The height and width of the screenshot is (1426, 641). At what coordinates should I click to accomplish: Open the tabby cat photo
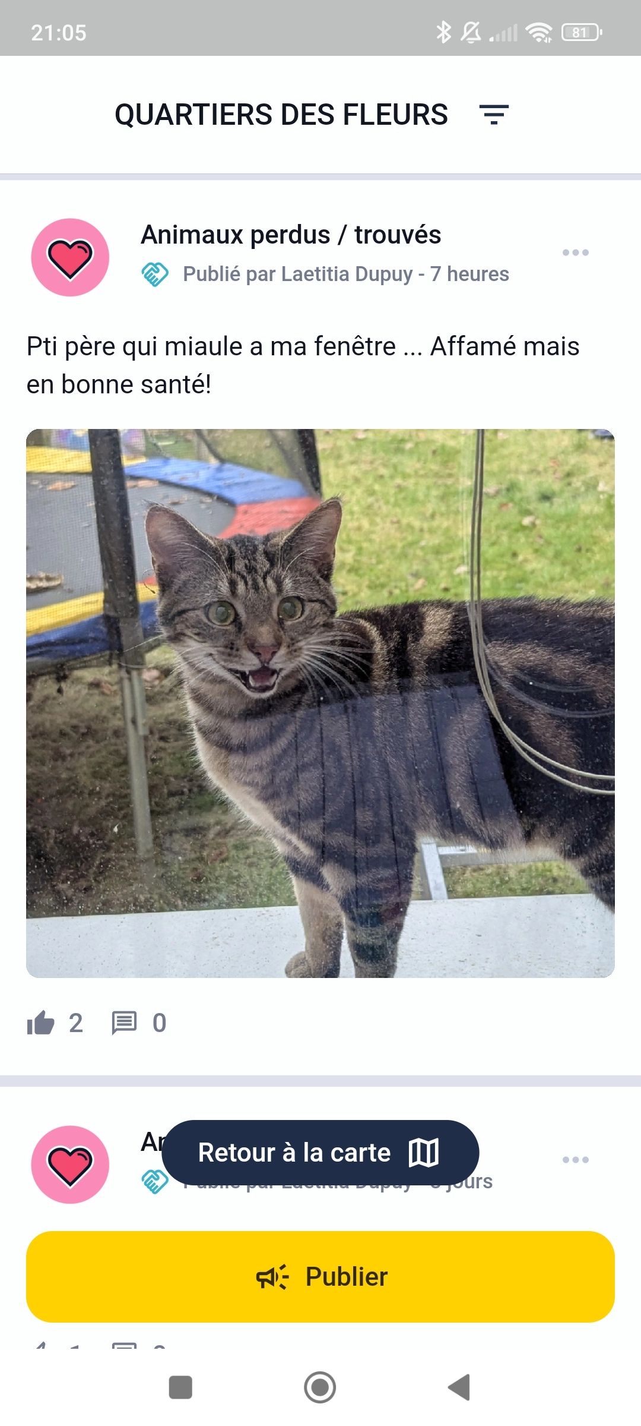click(x=320, y=703)
